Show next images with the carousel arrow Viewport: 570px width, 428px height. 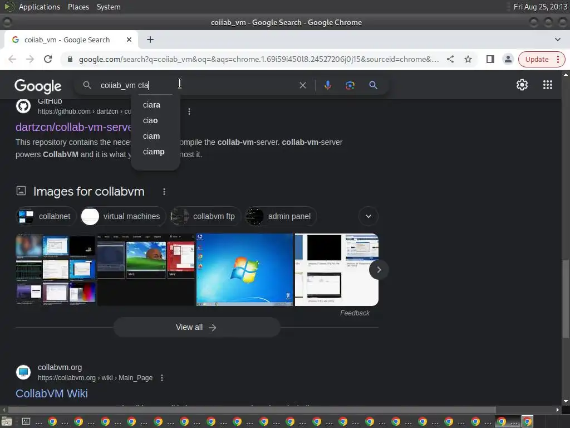tap(379, 270)
